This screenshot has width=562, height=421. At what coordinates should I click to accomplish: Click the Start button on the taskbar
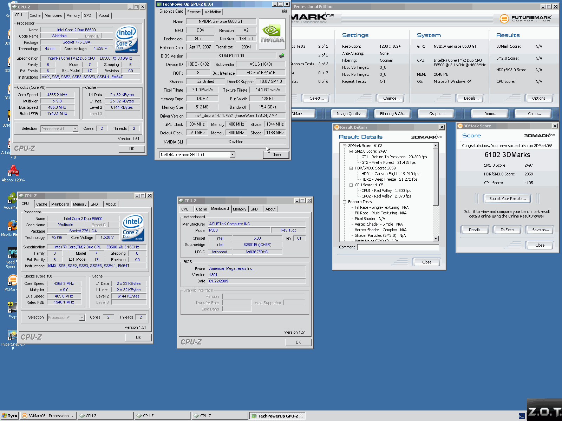(9, 416)
